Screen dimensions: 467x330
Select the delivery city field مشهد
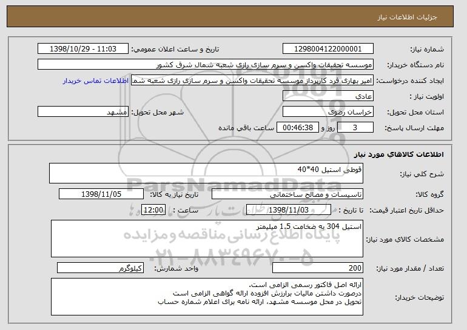pyautogui.click(x=83, y=112)
